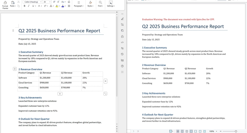247x133 pixels.
Task: Toggle bold formatting
Action: coord(24,6)
